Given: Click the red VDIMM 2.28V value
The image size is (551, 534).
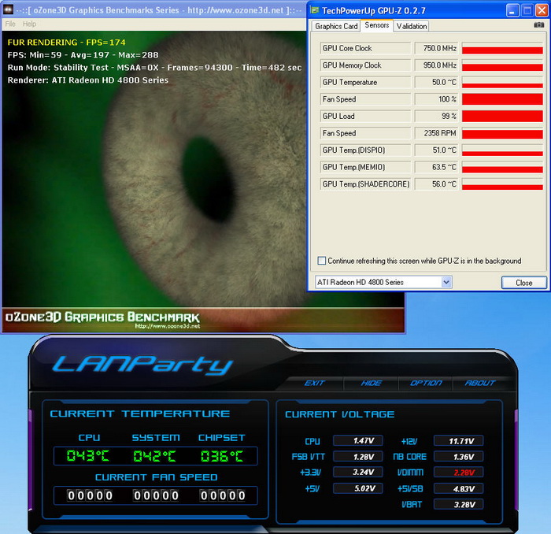Looking at the screenshot, I should coord(459,472).
